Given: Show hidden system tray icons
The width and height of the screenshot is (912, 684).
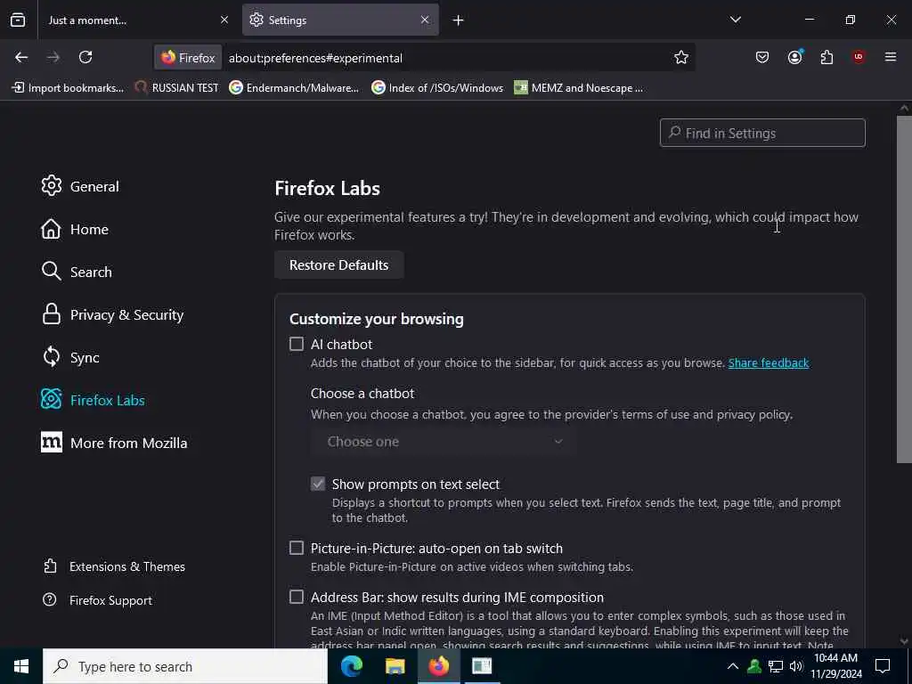Looking at the screenshot, I should 733,666.
